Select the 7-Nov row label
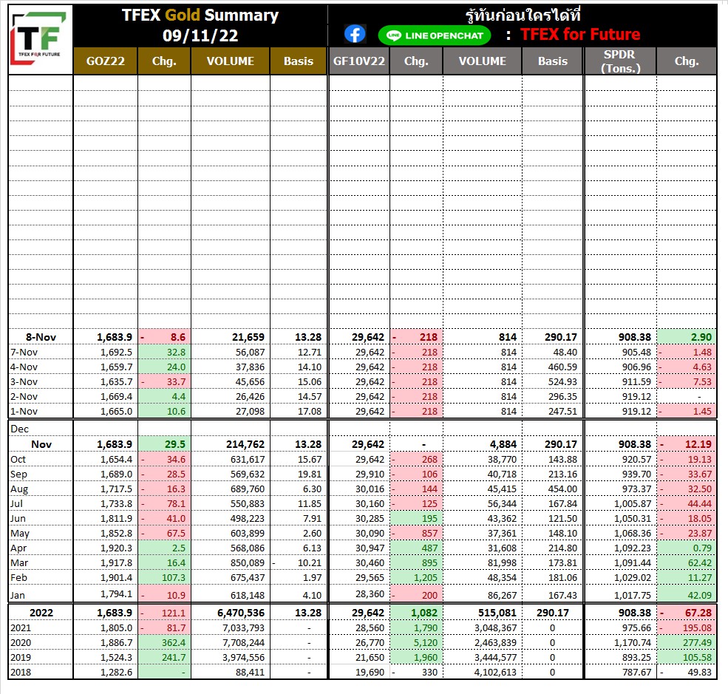 point(24,352)
